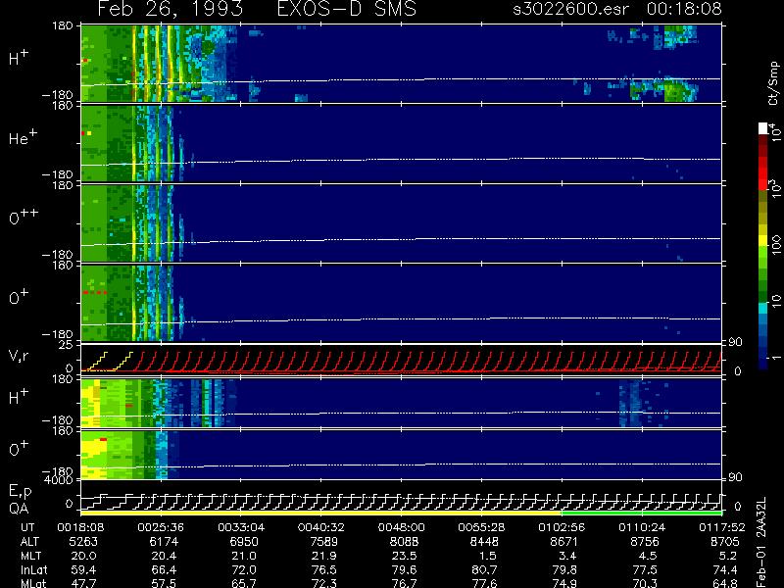Image resolution: width=784 pixels, height=588 pixels.
Task: Click ALT value "6950"
Action: 243,542
